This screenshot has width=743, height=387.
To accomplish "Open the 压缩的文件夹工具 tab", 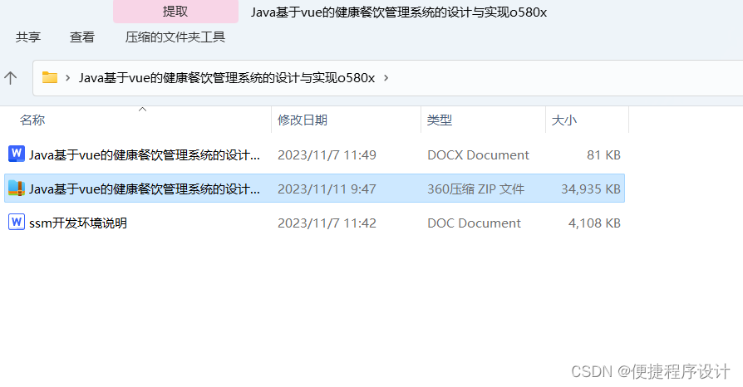I will (x=175, y=37).
